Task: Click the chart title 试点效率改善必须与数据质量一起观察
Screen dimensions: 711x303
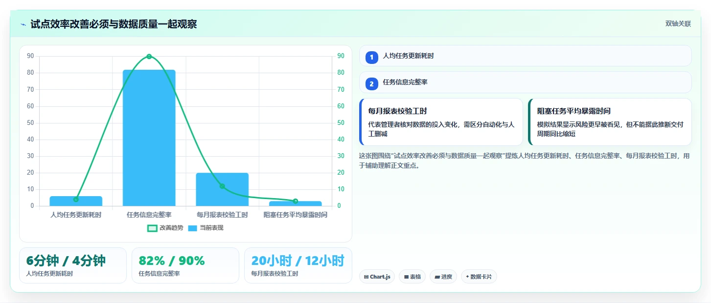Action: (x=114, y=24)
